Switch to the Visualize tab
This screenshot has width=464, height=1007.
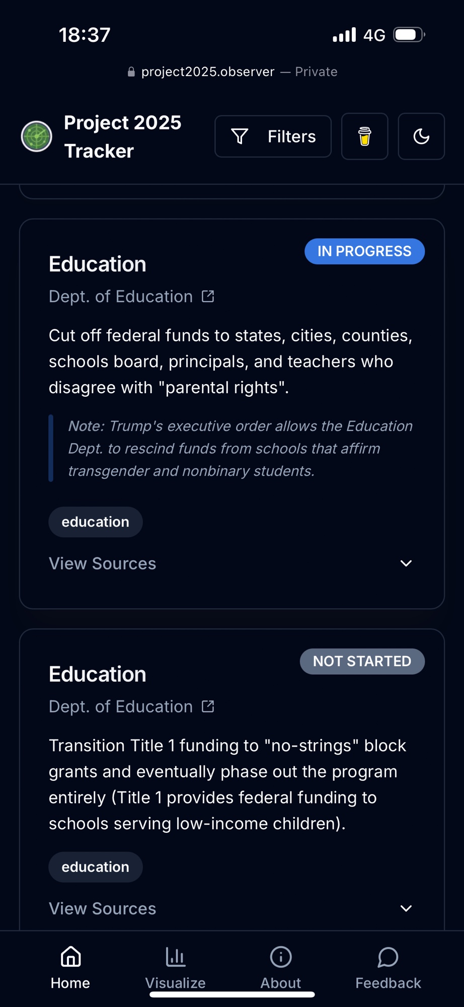[x=175, y=968]
